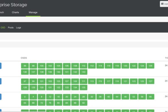Select OSD 32 badge
The width and height of the screenshot is (168, 112).
click(92, 97)
